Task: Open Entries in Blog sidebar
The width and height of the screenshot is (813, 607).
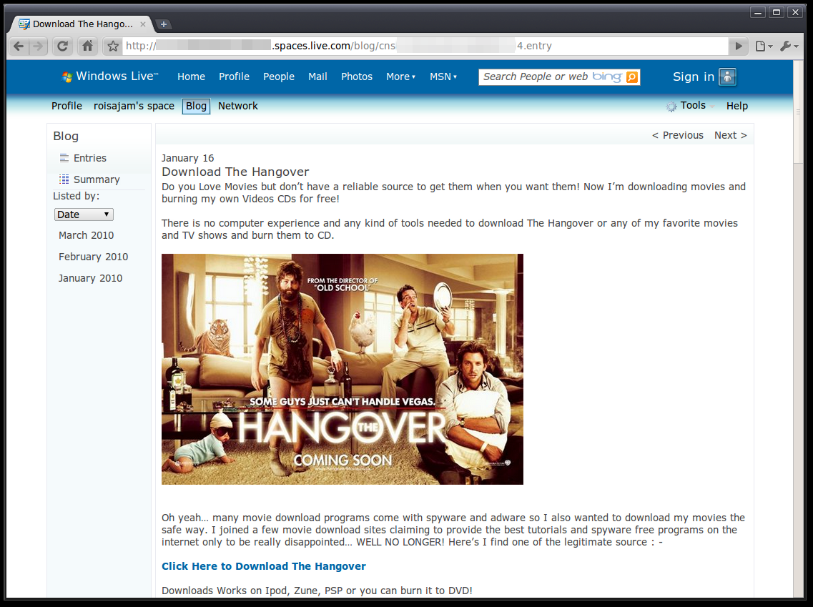Action: (89, 158)
